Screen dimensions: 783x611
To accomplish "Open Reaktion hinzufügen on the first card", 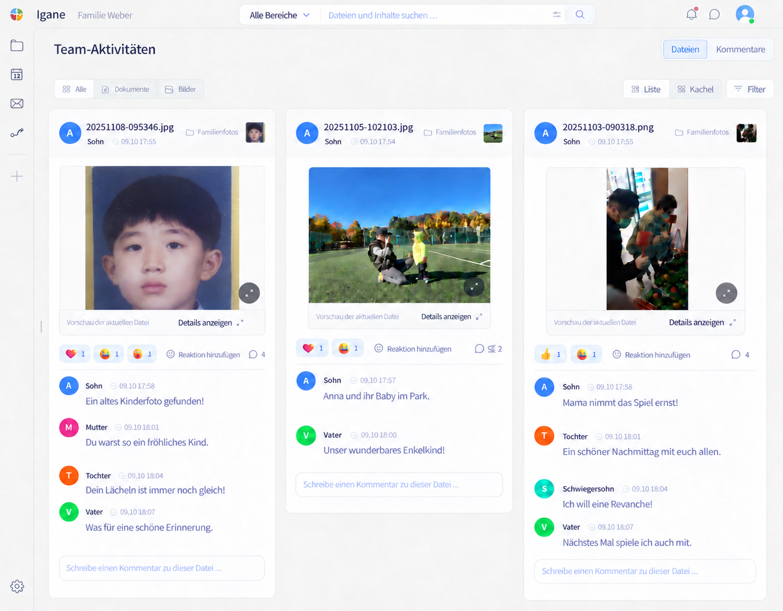I will pyautogui.click(x=203, y=355).
